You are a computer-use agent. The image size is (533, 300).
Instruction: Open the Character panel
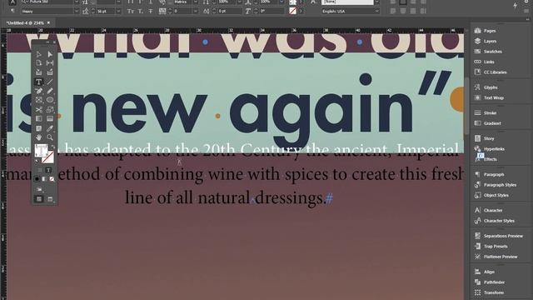489,210
